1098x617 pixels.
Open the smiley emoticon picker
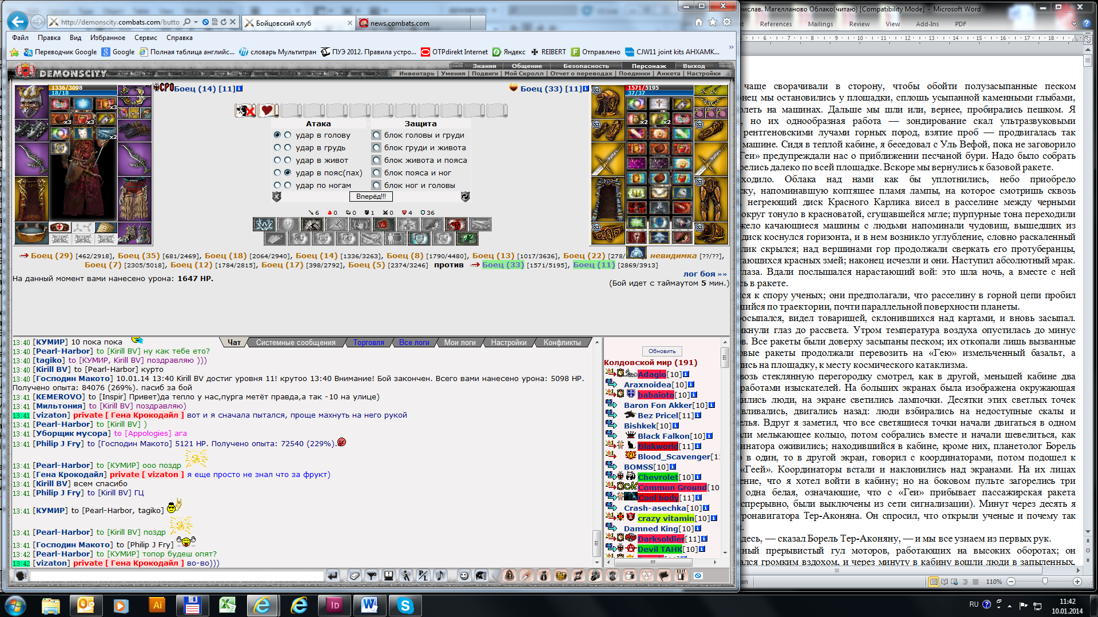click(x=464, y=576)
